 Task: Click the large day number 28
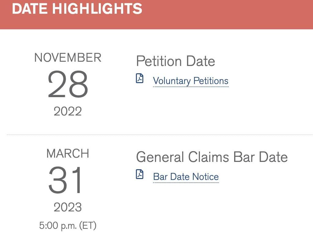(x=68, y=85)
